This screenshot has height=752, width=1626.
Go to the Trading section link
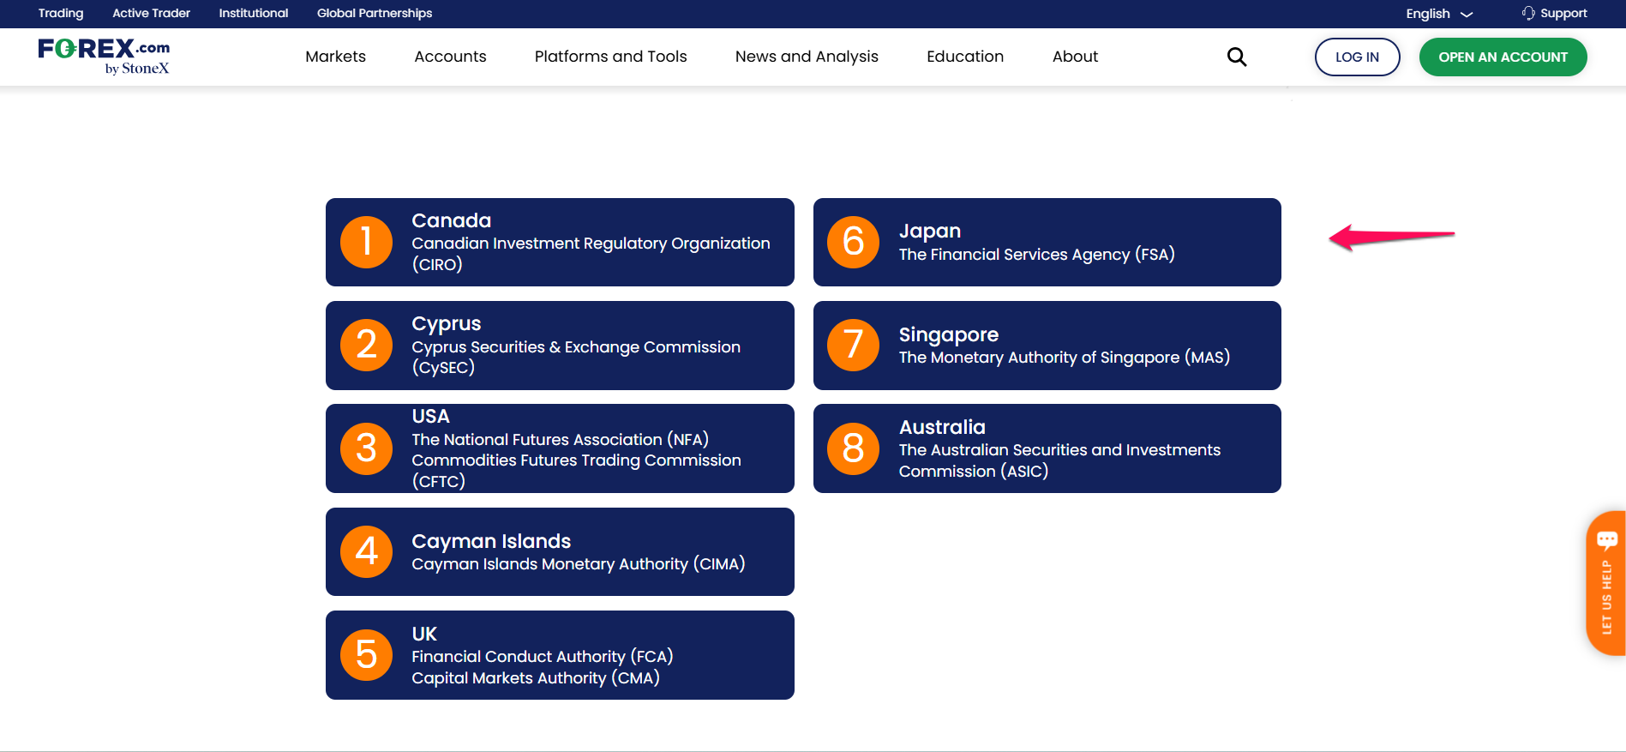coord(61,13)
